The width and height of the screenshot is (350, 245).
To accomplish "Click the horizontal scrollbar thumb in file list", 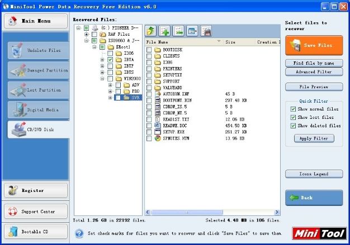I will [x=187, y=212].
